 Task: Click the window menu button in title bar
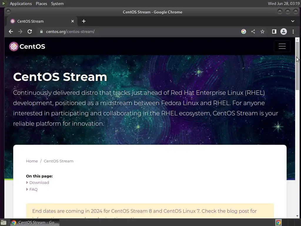tap(8, 11)
